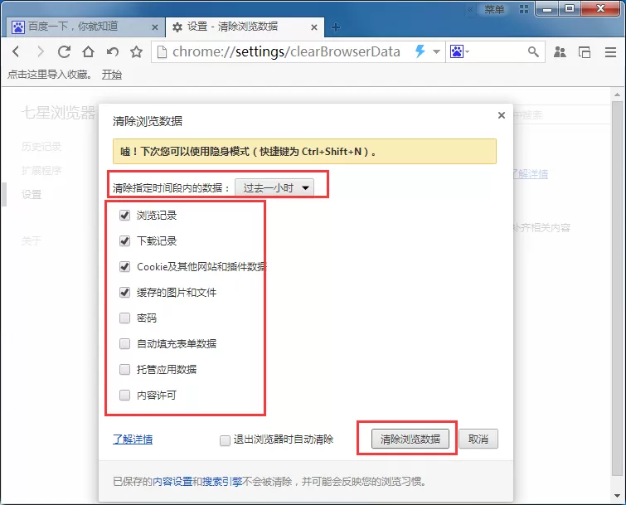Image resolution: width=626 pixels, height=505 pixels.
Task: Open the 搜索引擎 link
Action: (222, 482)
